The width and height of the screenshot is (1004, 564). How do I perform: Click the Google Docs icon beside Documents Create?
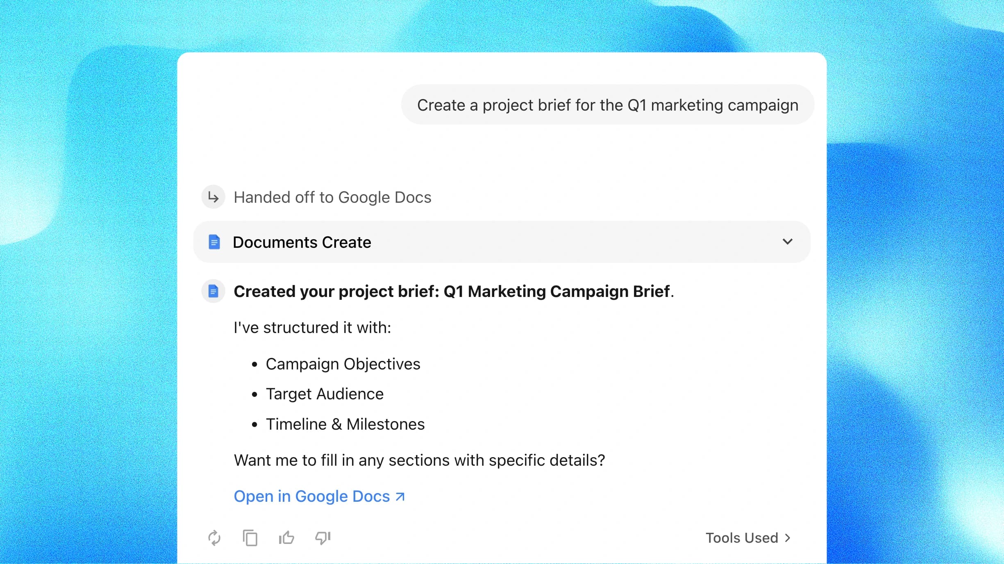pos(214,242)
